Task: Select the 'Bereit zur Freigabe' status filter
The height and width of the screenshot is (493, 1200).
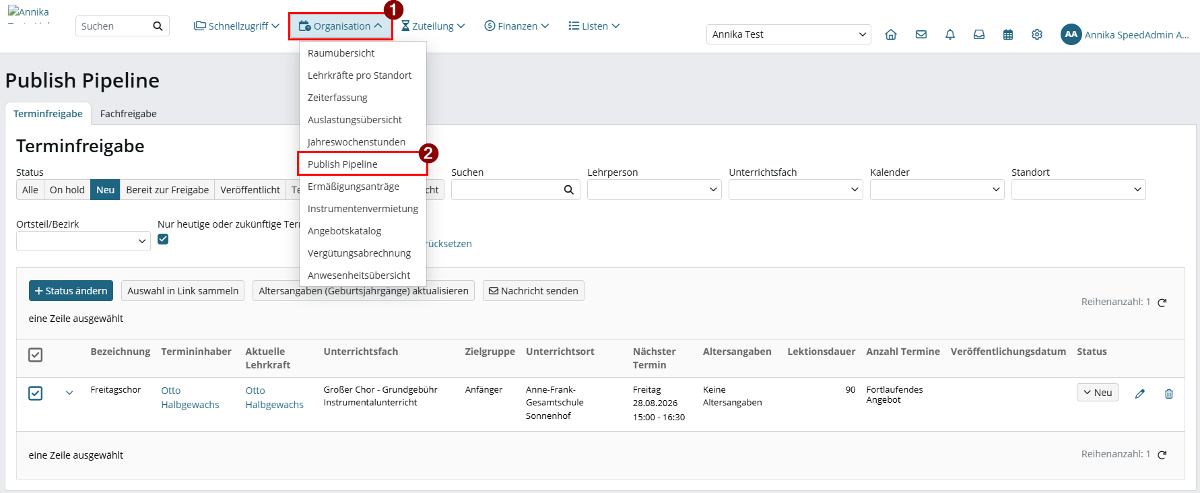Action: (168, 190)
